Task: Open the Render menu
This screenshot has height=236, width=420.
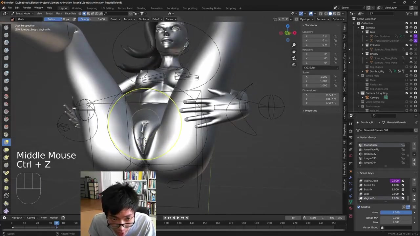Action: click(x=27, y=8)
